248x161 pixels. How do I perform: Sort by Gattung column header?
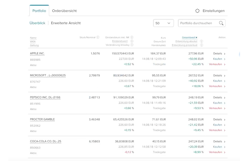(34, 45)
